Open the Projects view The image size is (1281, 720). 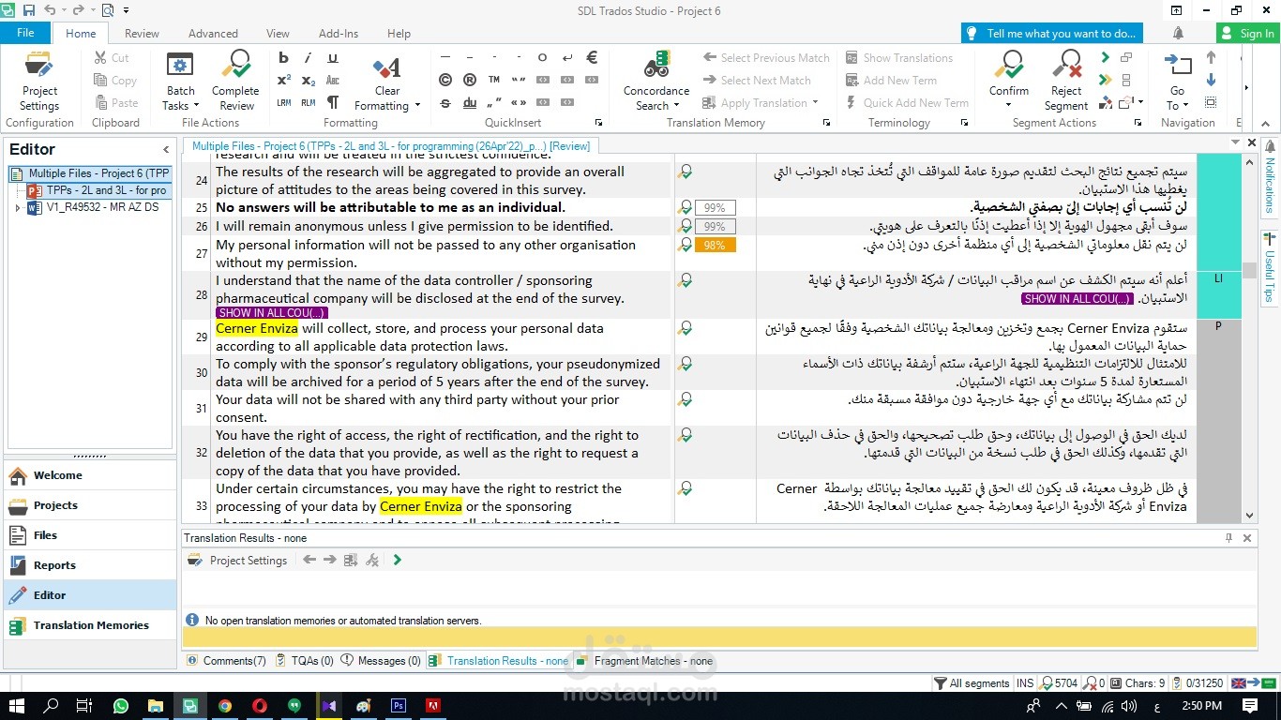click(90, 505)
